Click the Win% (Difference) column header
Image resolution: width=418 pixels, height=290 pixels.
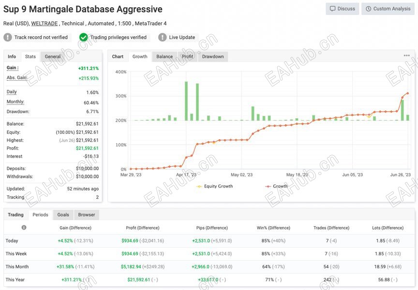[x=273, y=228]
